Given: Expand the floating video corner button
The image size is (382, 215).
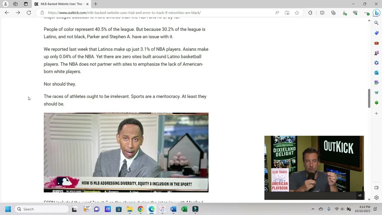Looking at the screenshot, I should [x=360, y=196].
